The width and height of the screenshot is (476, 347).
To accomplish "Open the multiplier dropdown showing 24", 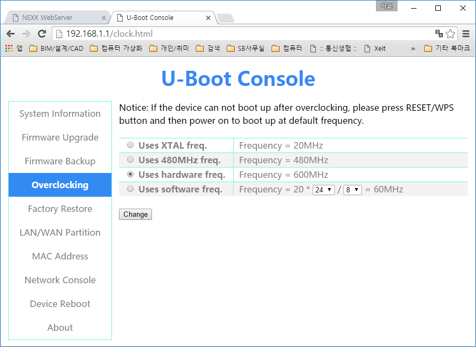I will (323, 190).
